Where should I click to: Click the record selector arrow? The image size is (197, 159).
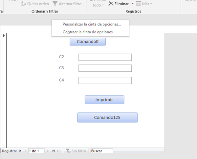point(4,36)
